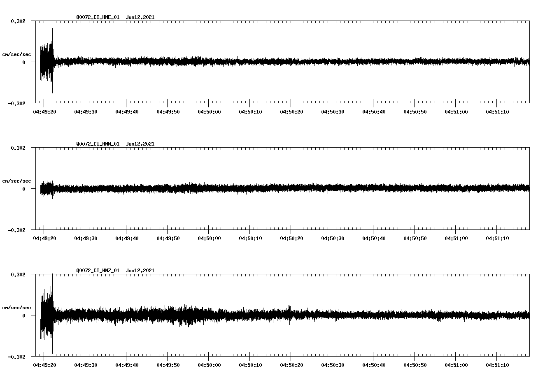Click the Q0072_CI_HNE_01 channel title
Image resolution: width=559 pixels, height=380 pixels.
pos(98,17)
